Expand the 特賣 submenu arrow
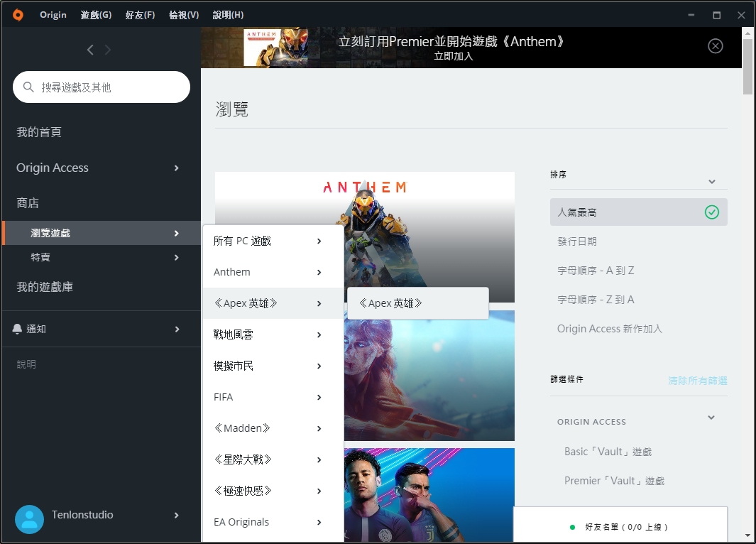756x544 pixels. [177, 258]
